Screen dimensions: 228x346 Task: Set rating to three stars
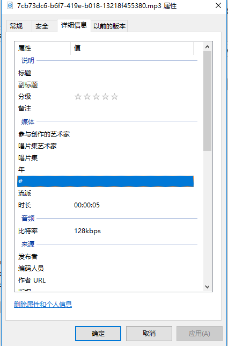(x=96, y=97)
